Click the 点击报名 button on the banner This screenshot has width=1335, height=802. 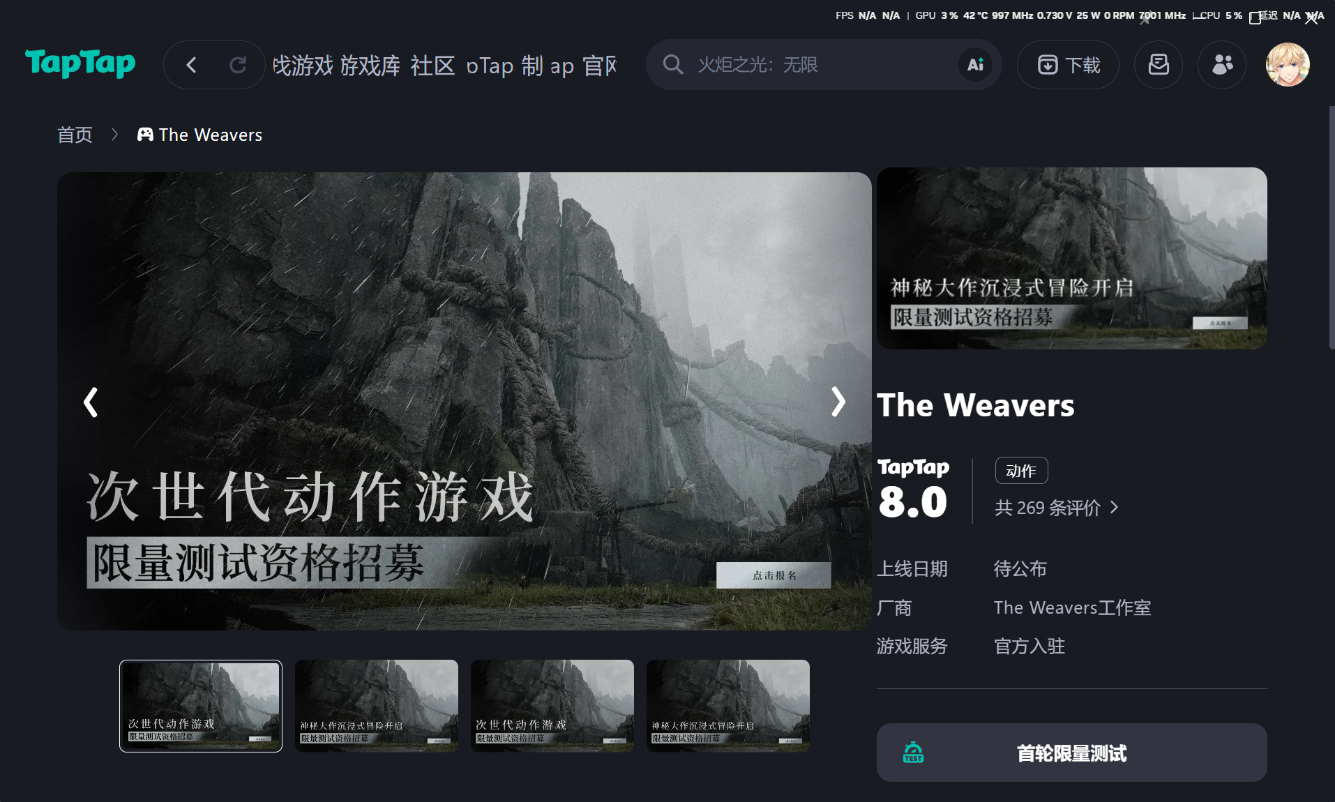(x=774, y=575)
